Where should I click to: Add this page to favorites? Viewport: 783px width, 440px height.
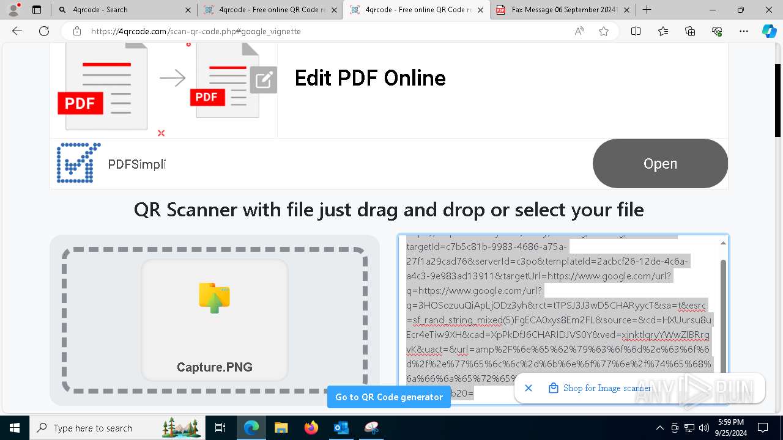604,31
